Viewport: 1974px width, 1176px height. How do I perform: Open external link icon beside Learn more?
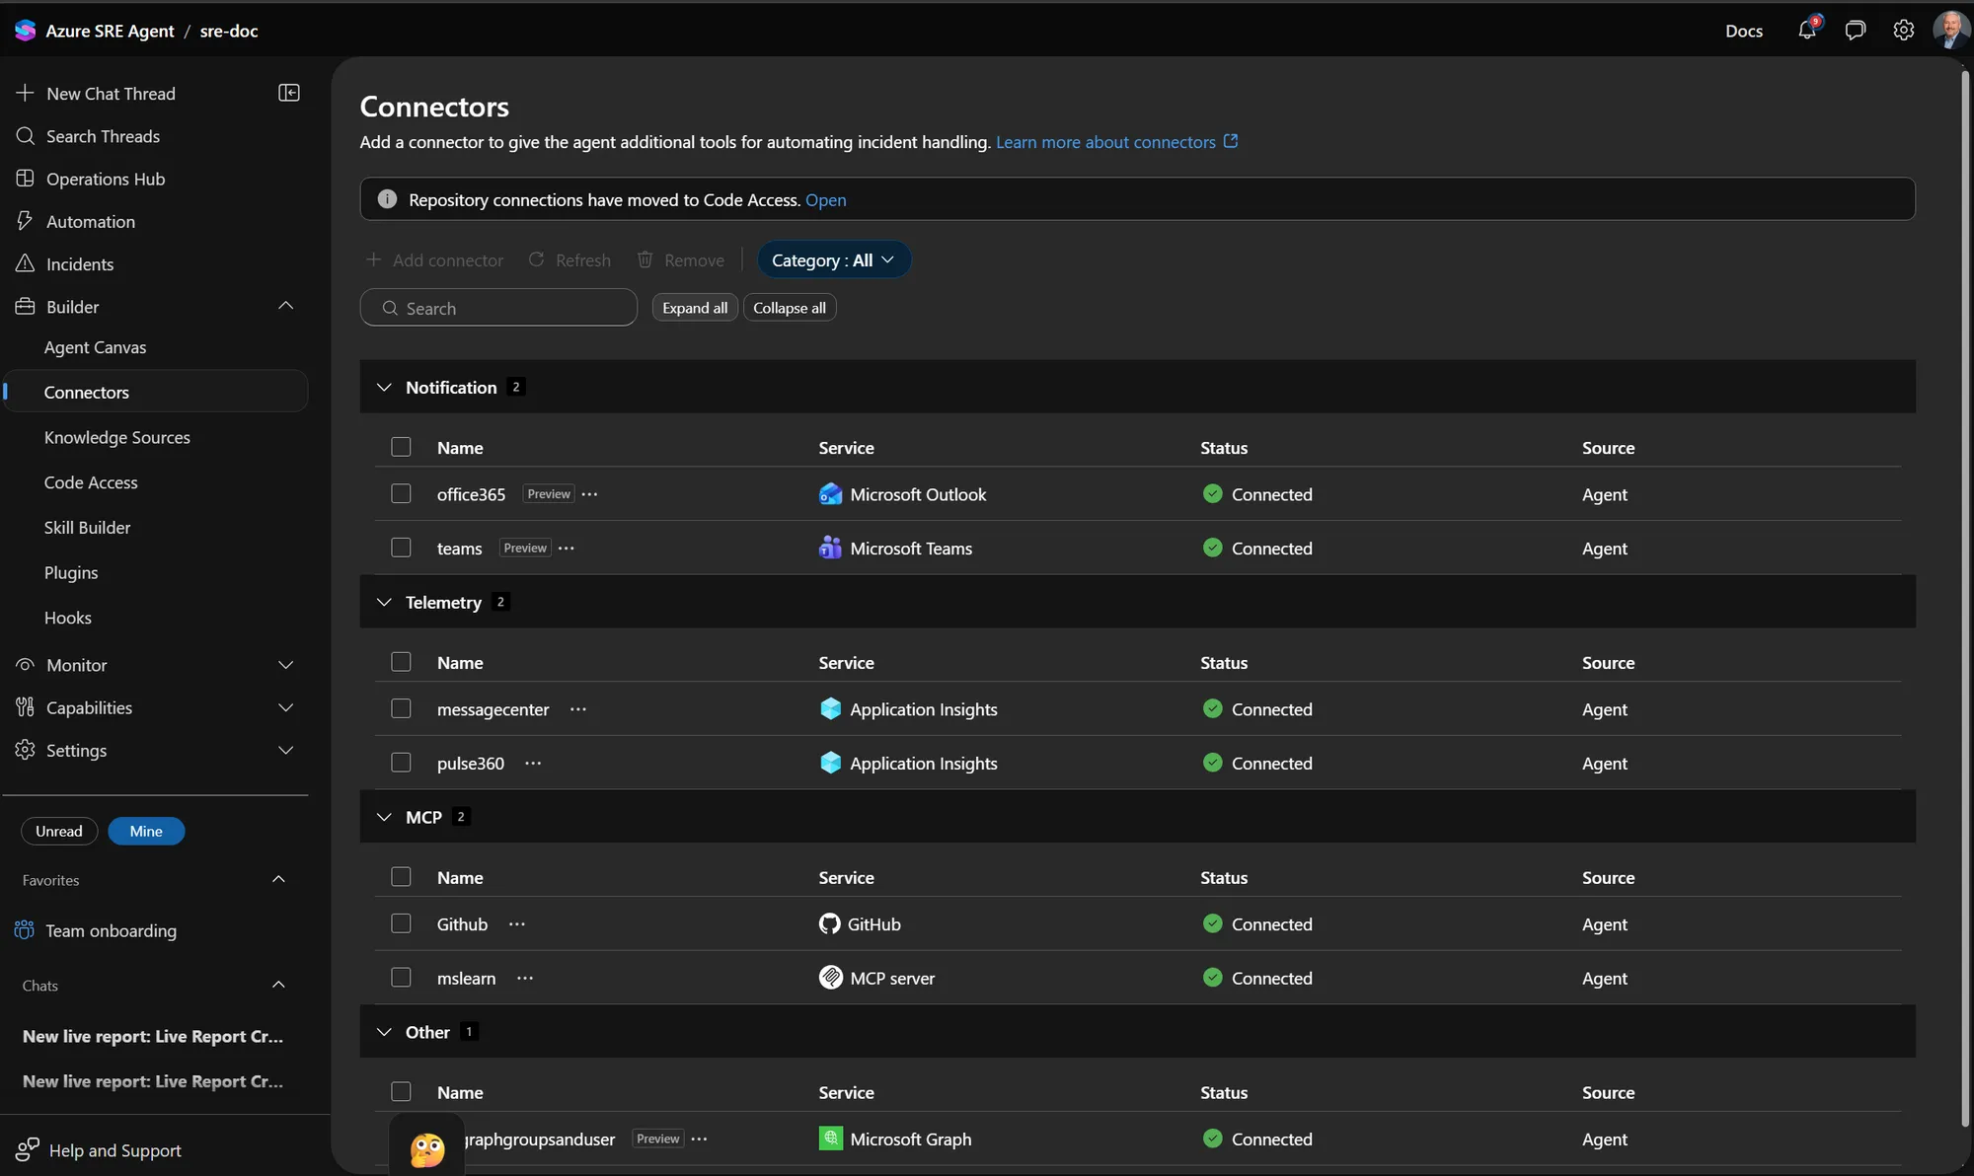tap(1231, 141)
